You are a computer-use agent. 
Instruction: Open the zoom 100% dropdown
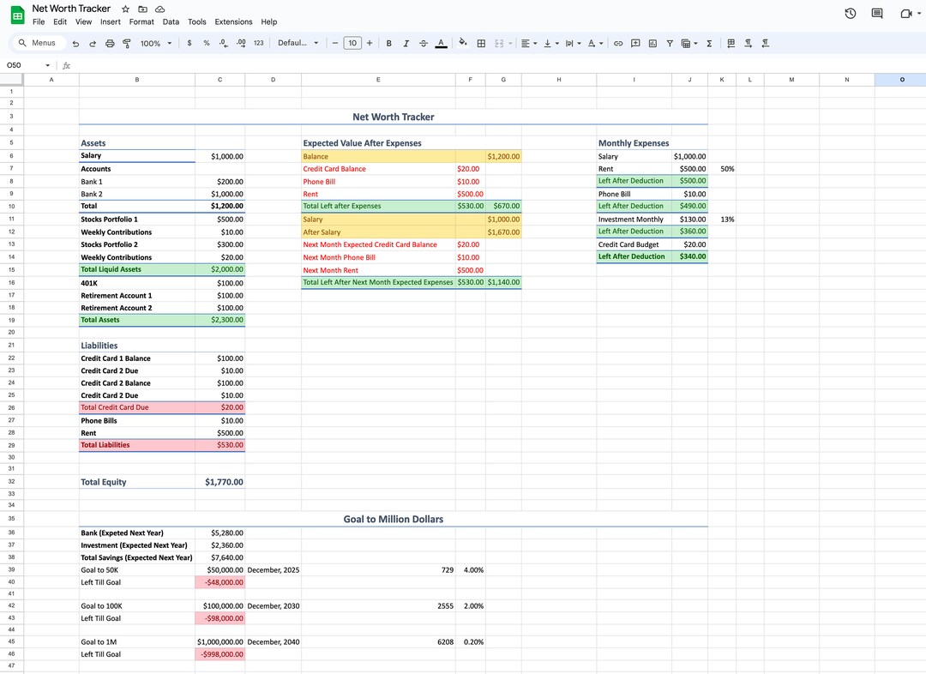coord(156,43)
